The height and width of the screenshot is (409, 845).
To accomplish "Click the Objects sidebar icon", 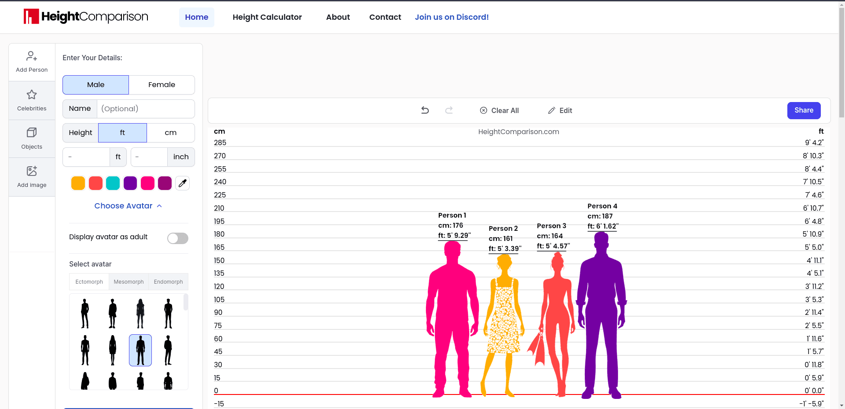I will point(31,138).
